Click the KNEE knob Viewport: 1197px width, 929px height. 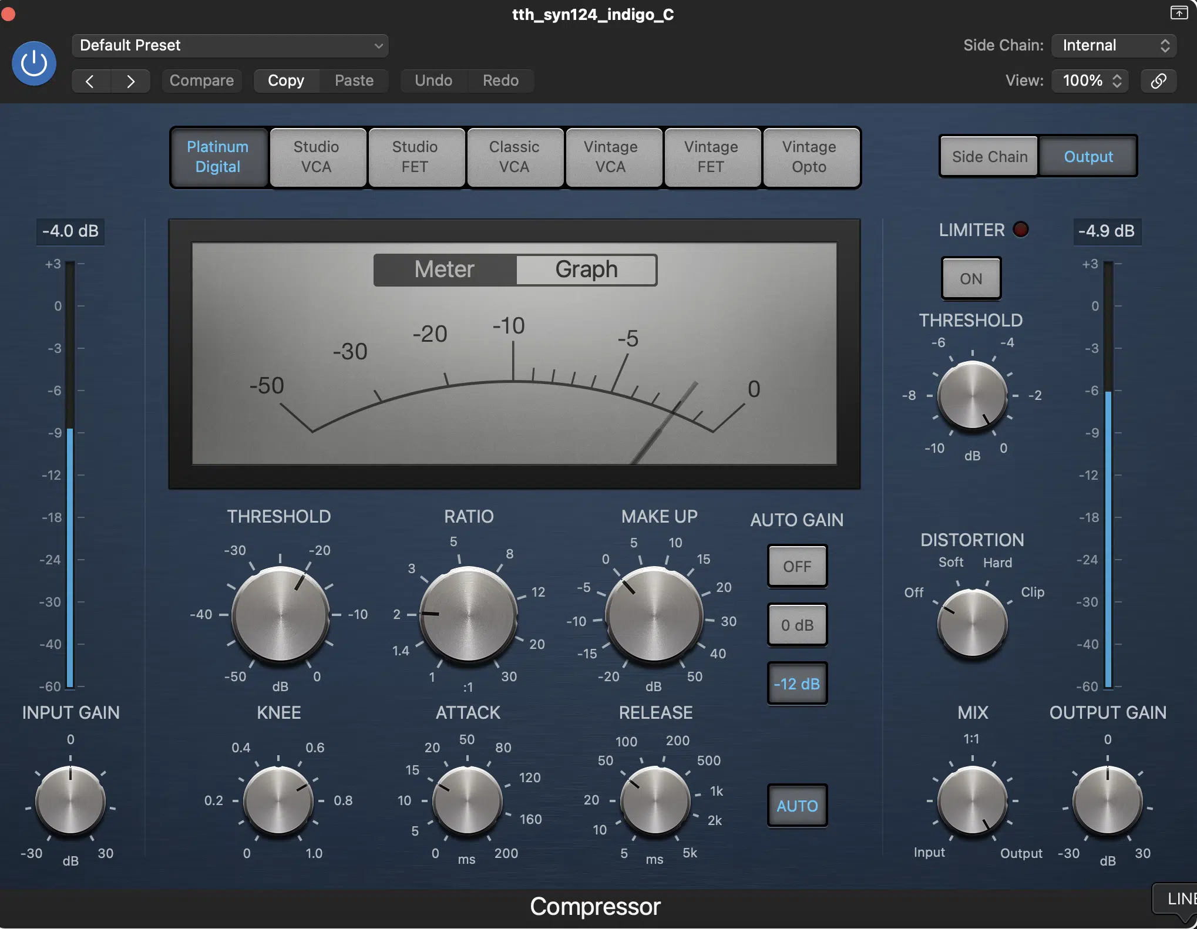tap(278, 800)
